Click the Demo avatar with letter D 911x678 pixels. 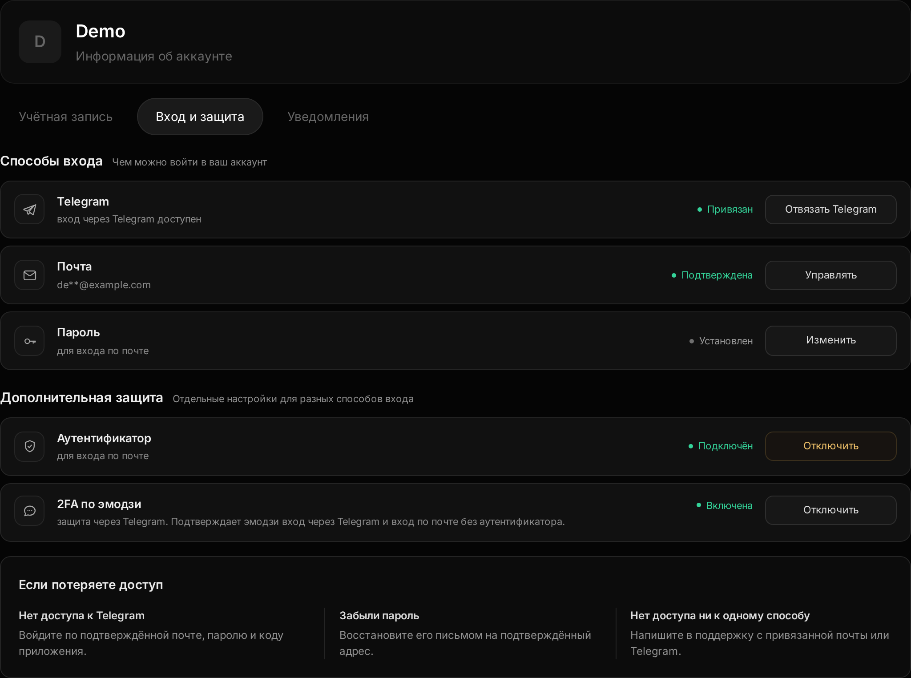coord(40,42)
